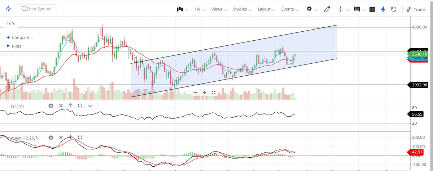Open the 1W timeframe dropdown
433x171 pixels.
click(200, 9)
